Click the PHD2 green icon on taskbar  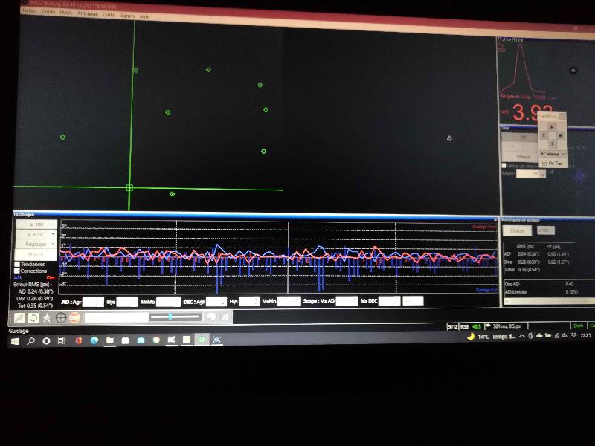[202, 340]
